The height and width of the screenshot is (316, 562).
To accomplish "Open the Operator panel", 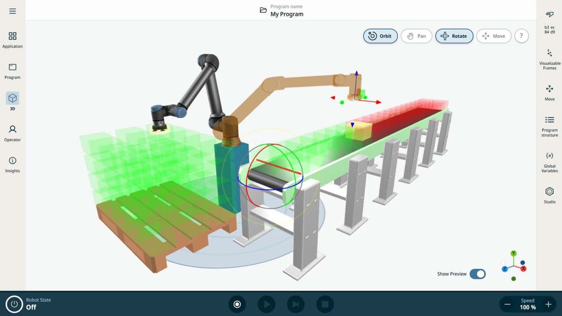I will (12, 132).
